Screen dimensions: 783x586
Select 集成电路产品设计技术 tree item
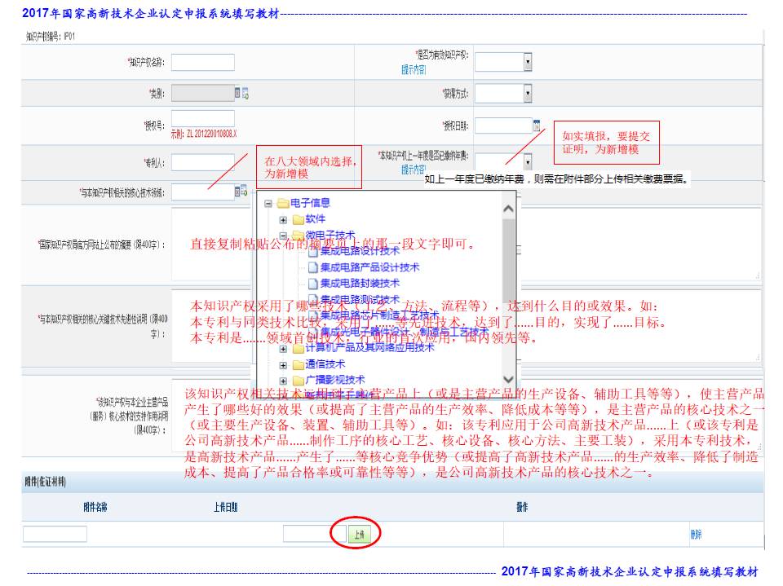[369, 267]
